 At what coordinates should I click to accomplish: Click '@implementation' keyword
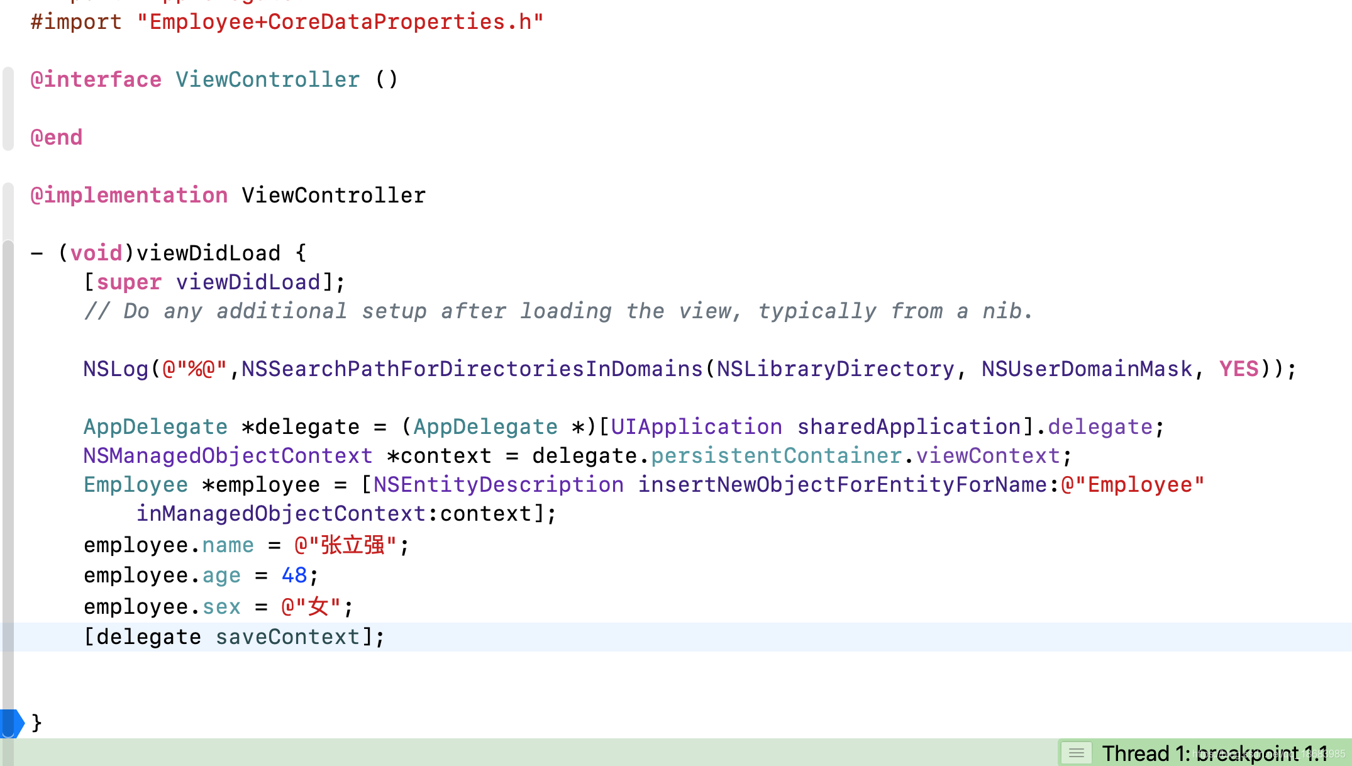(x=129, y=196)
